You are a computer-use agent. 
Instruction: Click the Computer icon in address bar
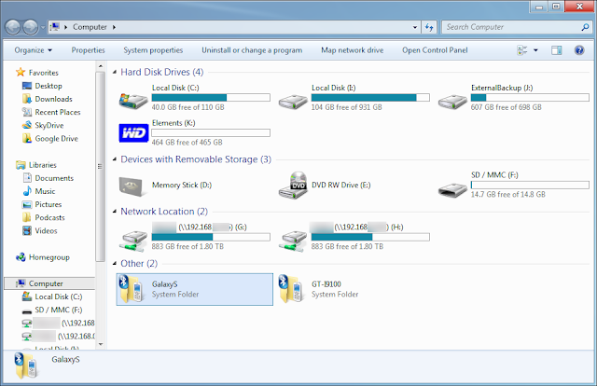(55, 27)
